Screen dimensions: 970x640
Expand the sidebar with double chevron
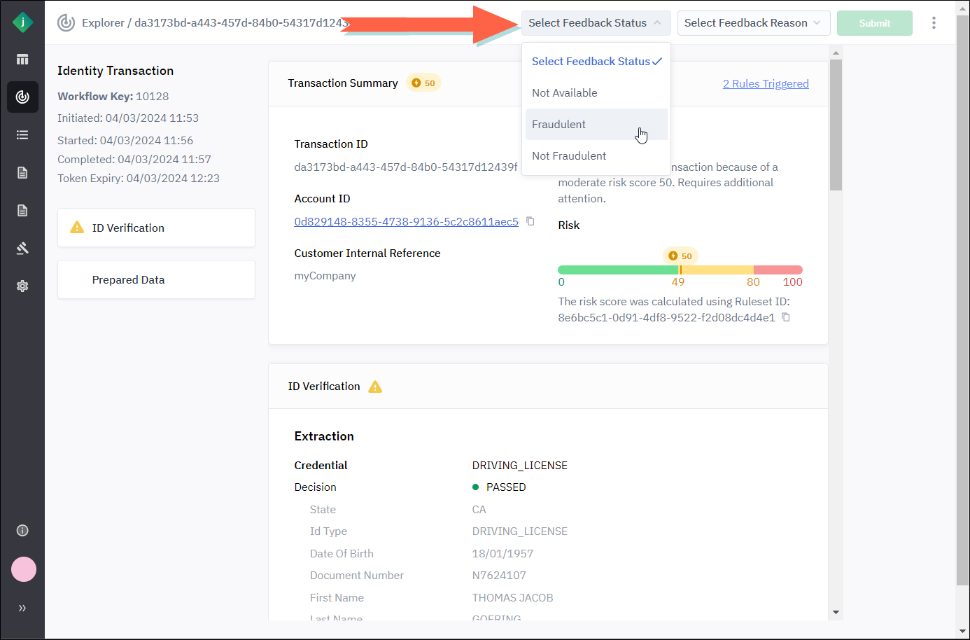pos(22,608)
